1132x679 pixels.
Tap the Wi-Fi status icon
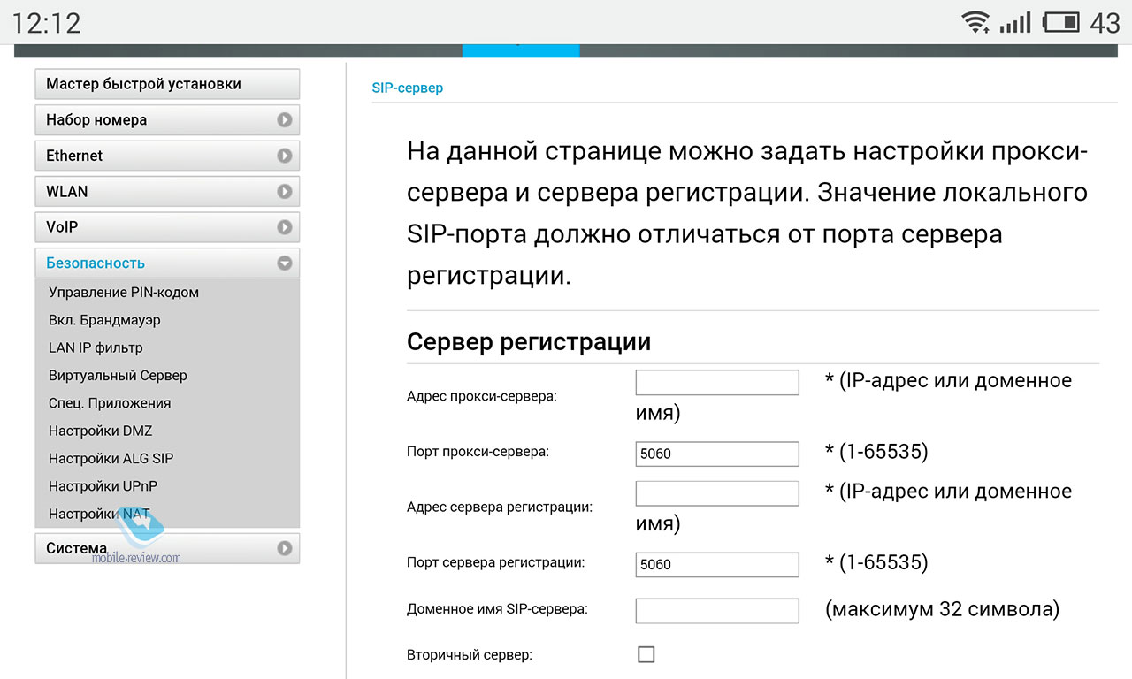[x=975, y=22]
